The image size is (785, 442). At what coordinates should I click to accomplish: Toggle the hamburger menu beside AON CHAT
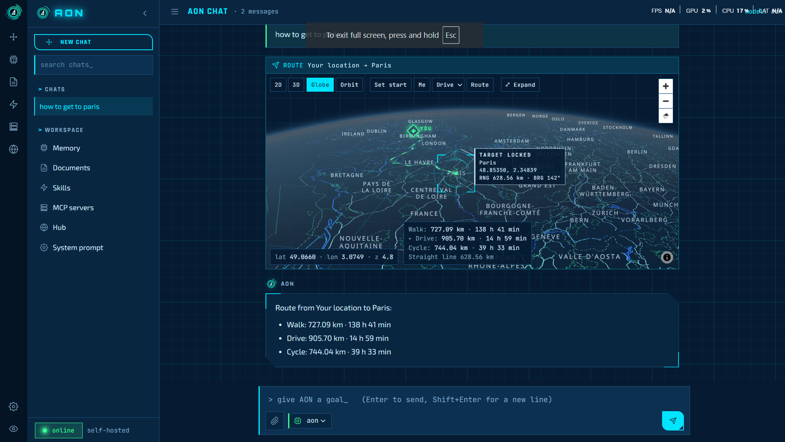[175, 12]
